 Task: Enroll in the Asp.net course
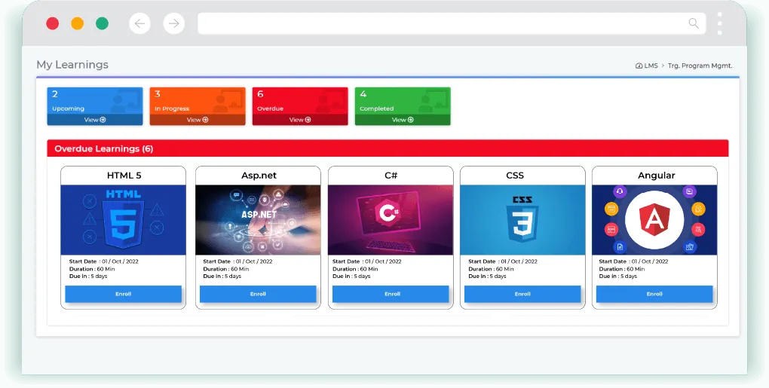(x=258, y=294)
